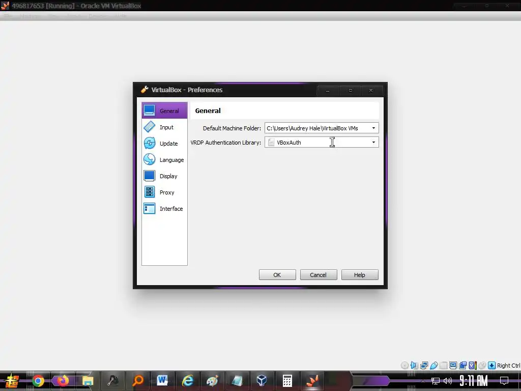
Task: Open the notification center icon
Action: point(504,381)
